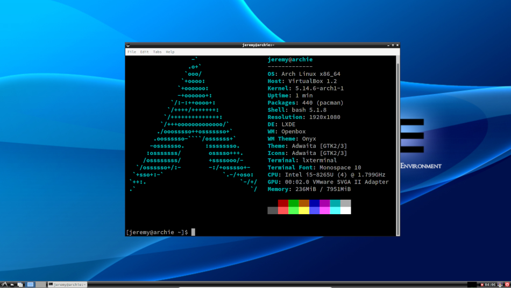This screenshot has height=288, width=511.
Task: Click the orange-brown swatch in palette
Action: [x=304, y=203]
